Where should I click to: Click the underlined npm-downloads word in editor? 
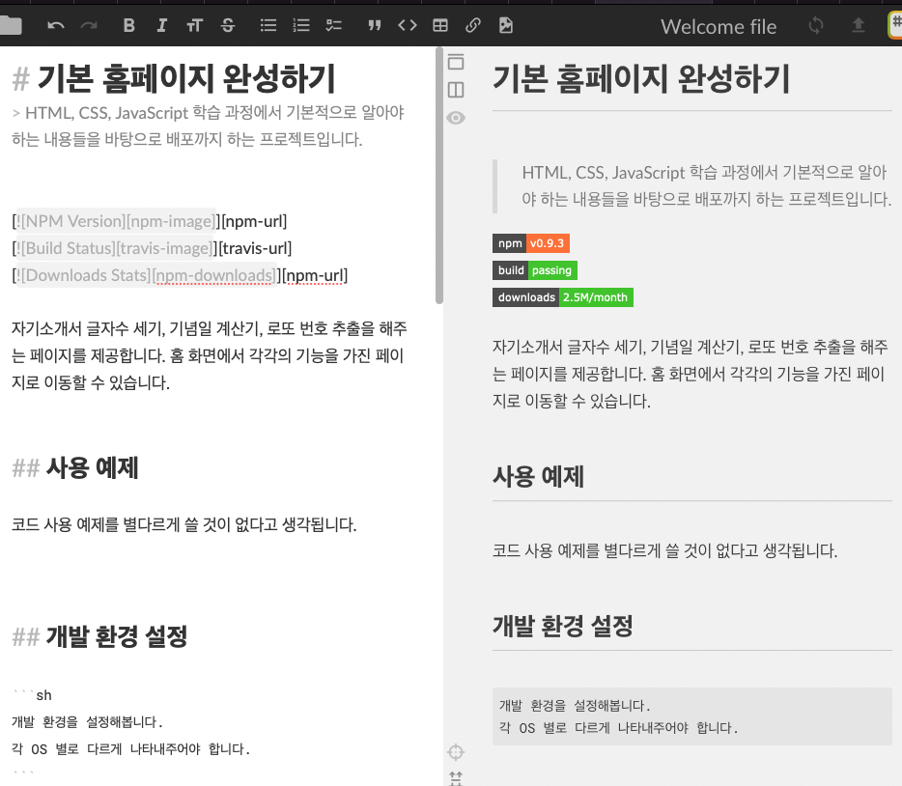point(214,276)
